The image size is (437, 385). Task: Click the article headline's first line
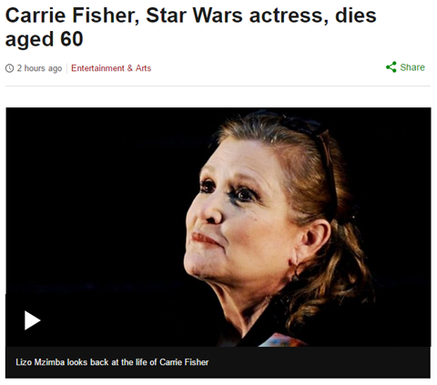pos(190,15)
